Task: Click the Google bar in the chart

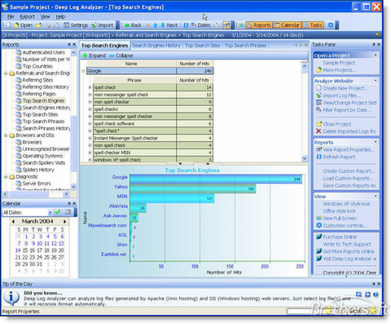Action: (216, 179)
